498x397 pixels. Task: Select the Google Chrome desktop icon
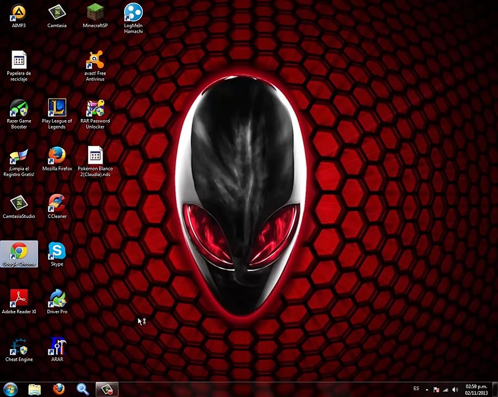click(x=19, y=252)
